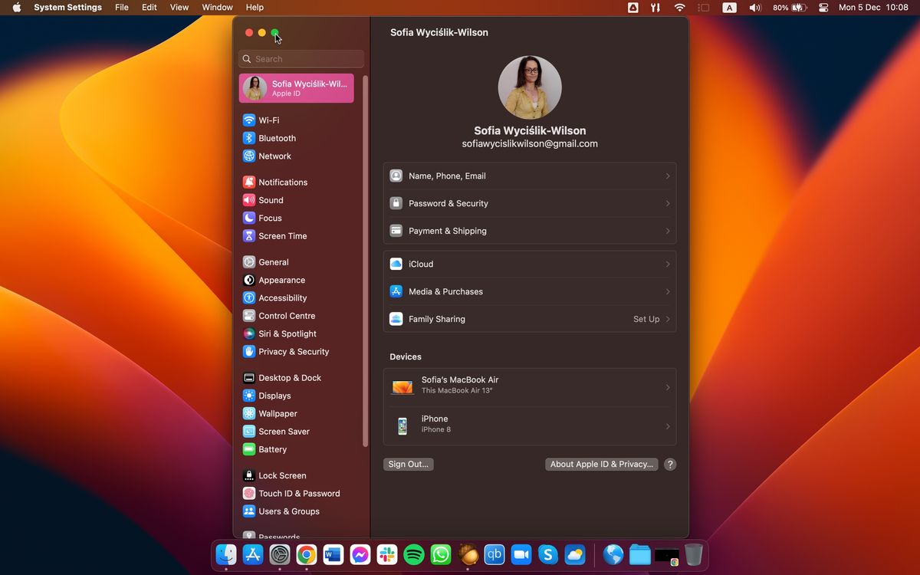Open Screen Time settings
Image resolution: width=920 pixels, height=575 pixels.
click(283, 235)
